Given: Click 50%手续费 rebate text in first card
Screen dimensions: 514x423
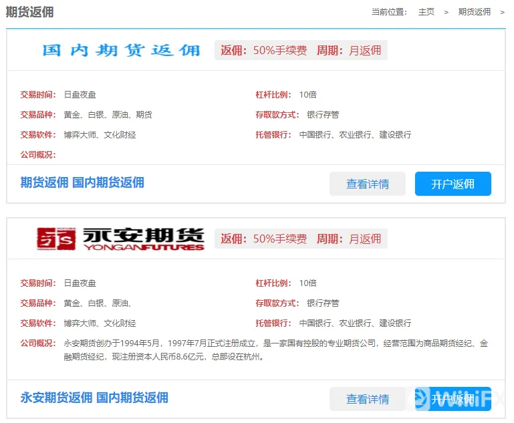Looking at the screenshot, I should [280, 51].
